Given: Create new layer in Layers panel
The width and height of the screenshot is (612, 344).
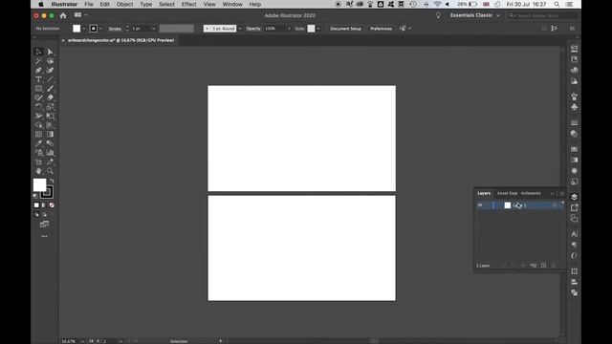Looking at the screenshot, I should [544, 266].
